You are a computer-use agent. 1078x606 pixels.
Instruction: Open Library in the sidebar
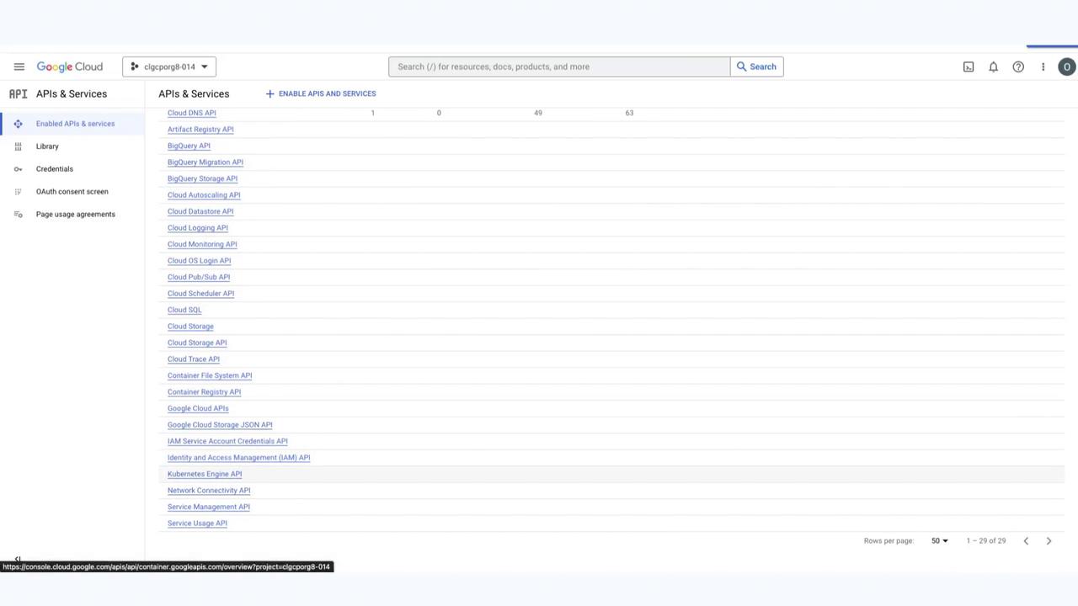point(47,146)
